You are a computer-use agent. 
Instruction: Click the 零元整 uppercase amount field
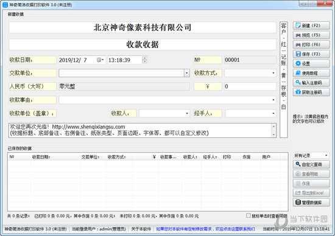(124, 86)
